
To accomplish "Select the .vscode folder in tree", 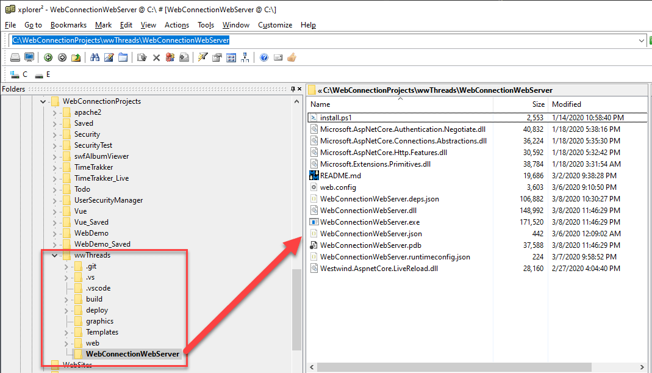I will coord(98,288).
